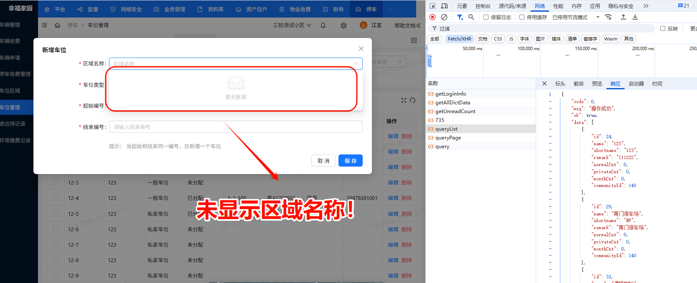
Task: Open the 21 console issues badge
Action: [x=684, y=6]
